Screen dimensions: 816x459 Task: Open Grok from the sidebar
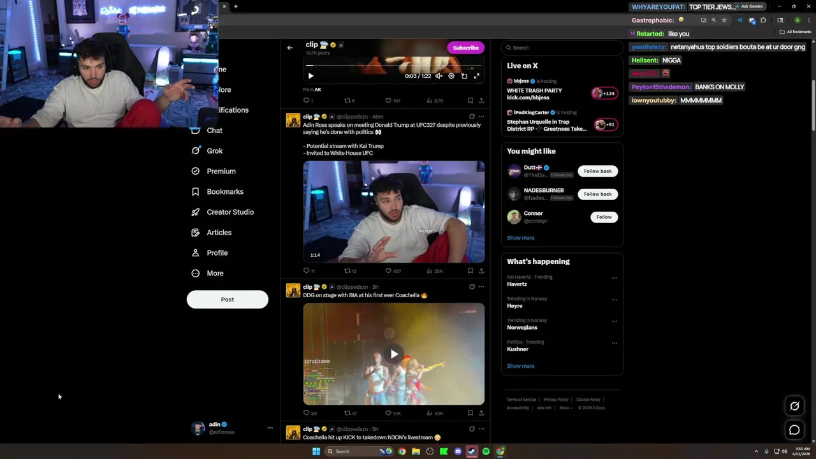207,151
